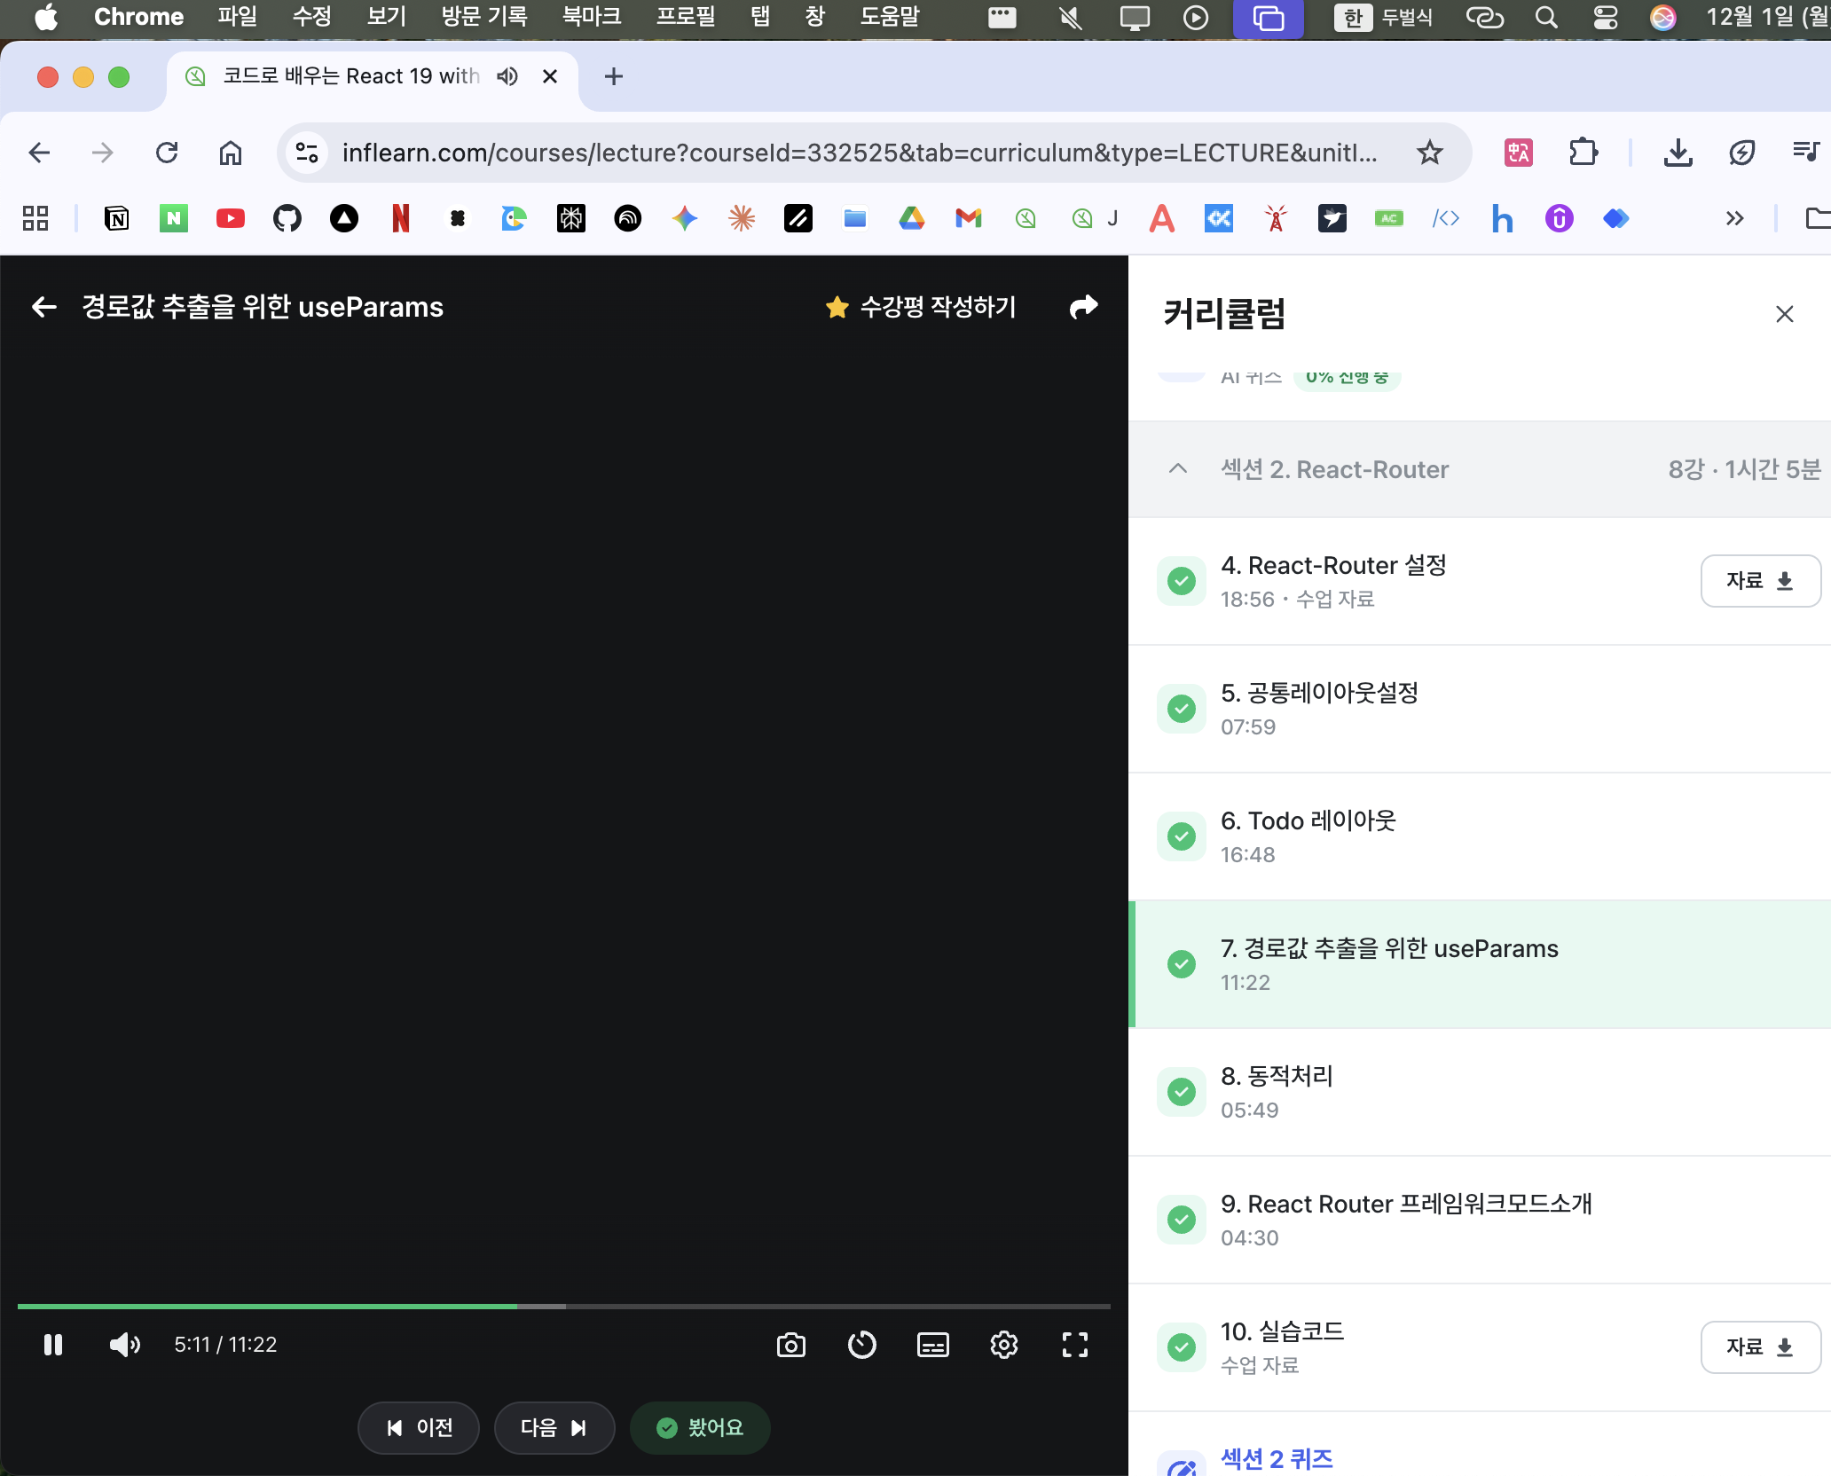
Task: Open GitHub bookmark in bookmarks bar
Action: click(x=287, y=218)
